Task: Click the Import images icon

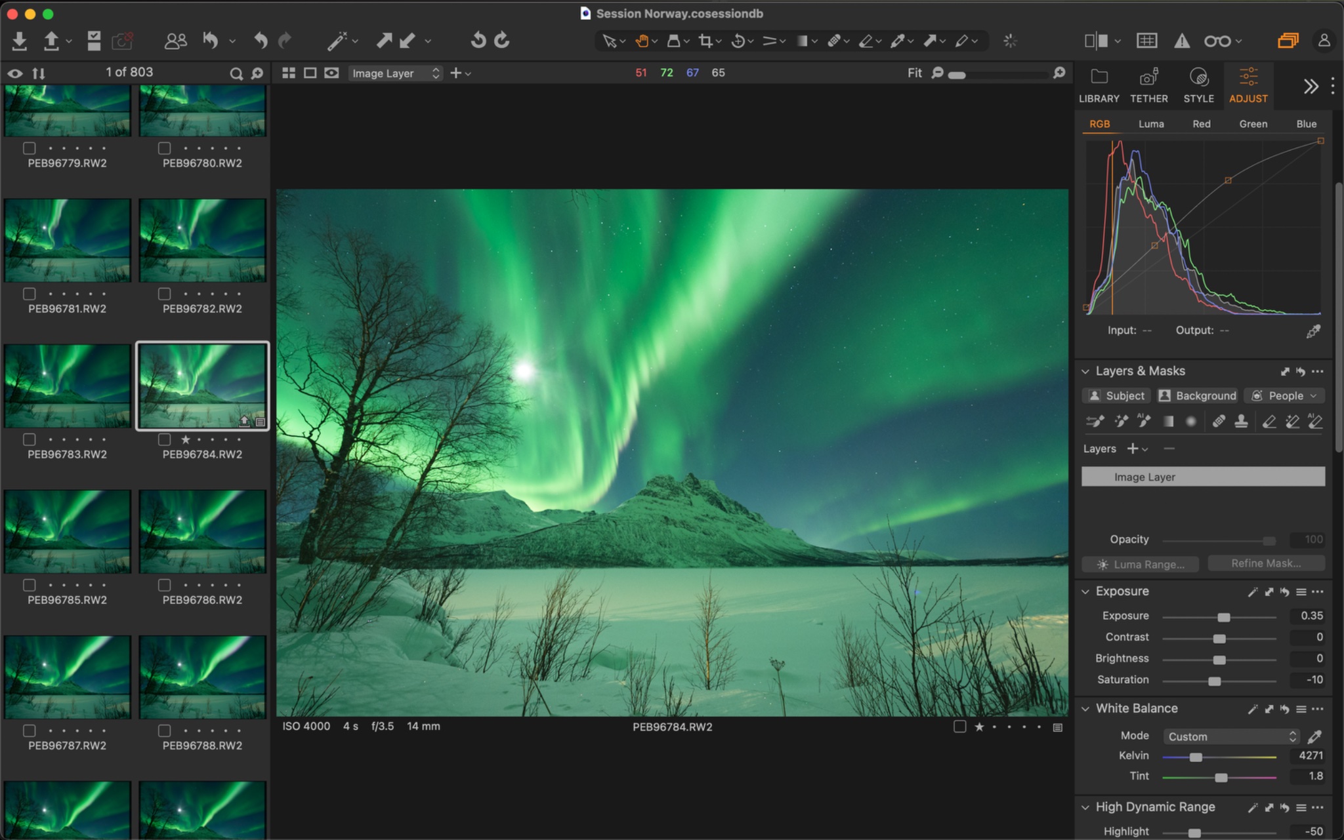Action: [19, 41]
